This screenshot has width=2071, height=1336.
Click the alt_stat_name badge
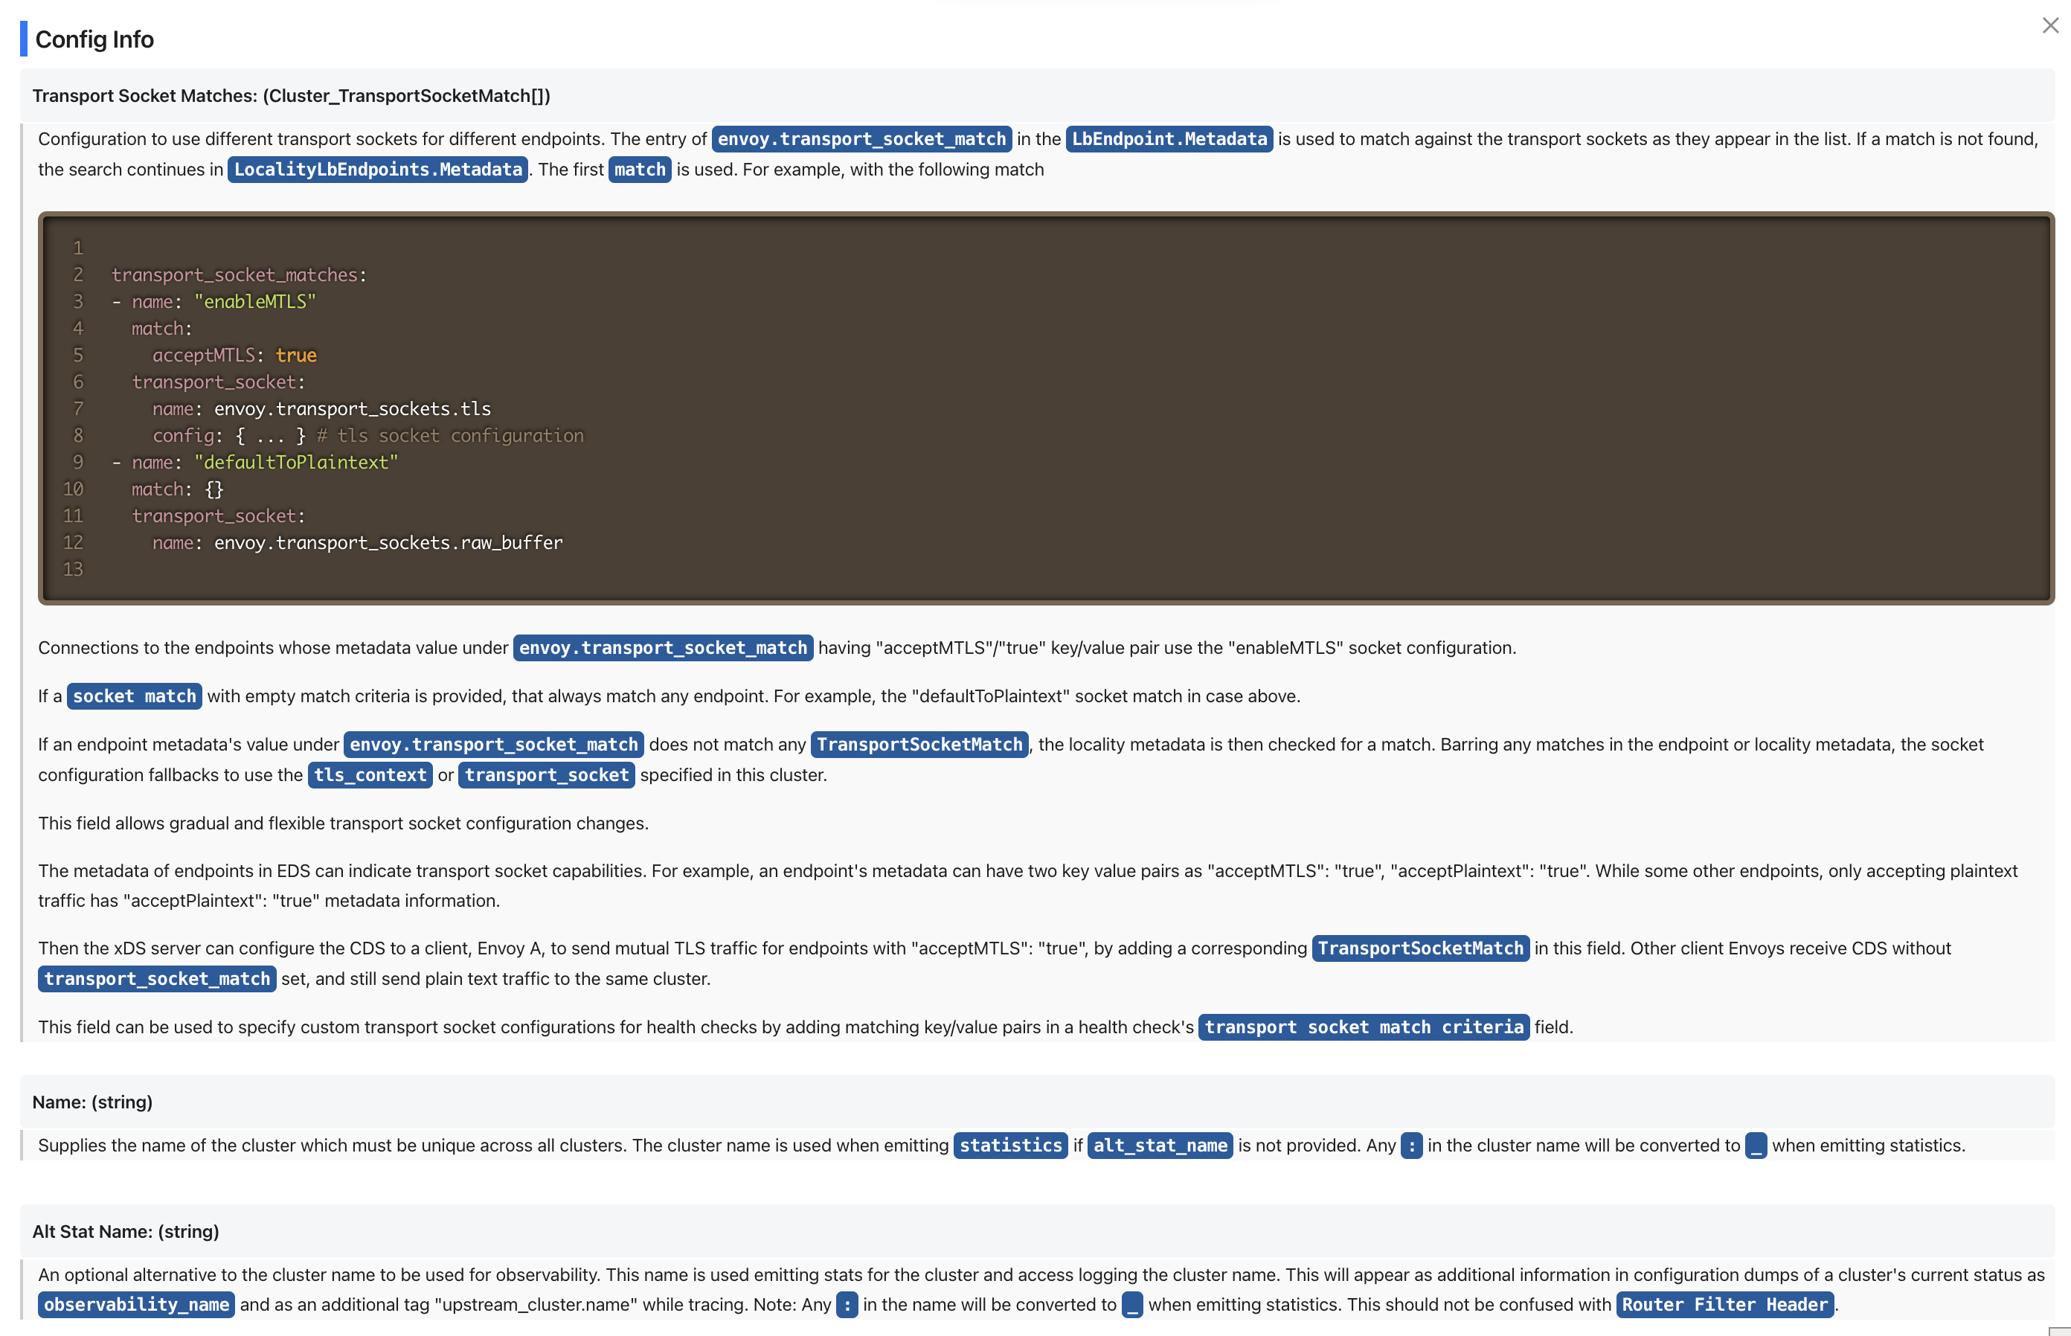point(1159,1145)
